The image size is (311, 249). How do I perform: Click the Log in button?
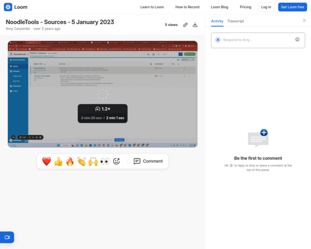pos(266,7)
